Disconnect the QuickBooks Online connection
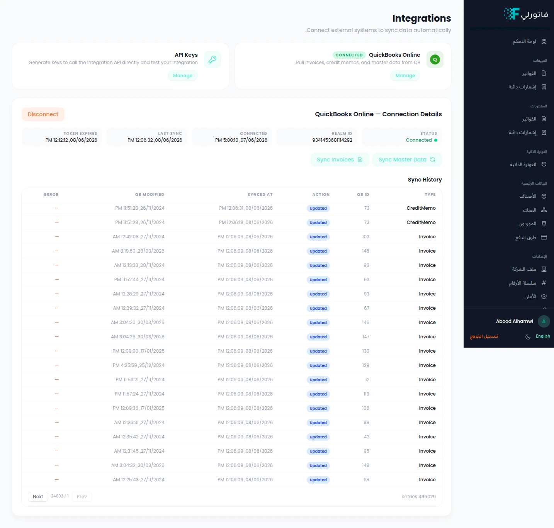 [x=43, y=114]
